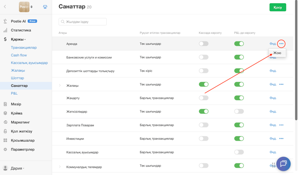Viewport: 298px width, 175px height.
Task: Expand the Коммуналдық төлемдер row
Action: tap(60, 167)
